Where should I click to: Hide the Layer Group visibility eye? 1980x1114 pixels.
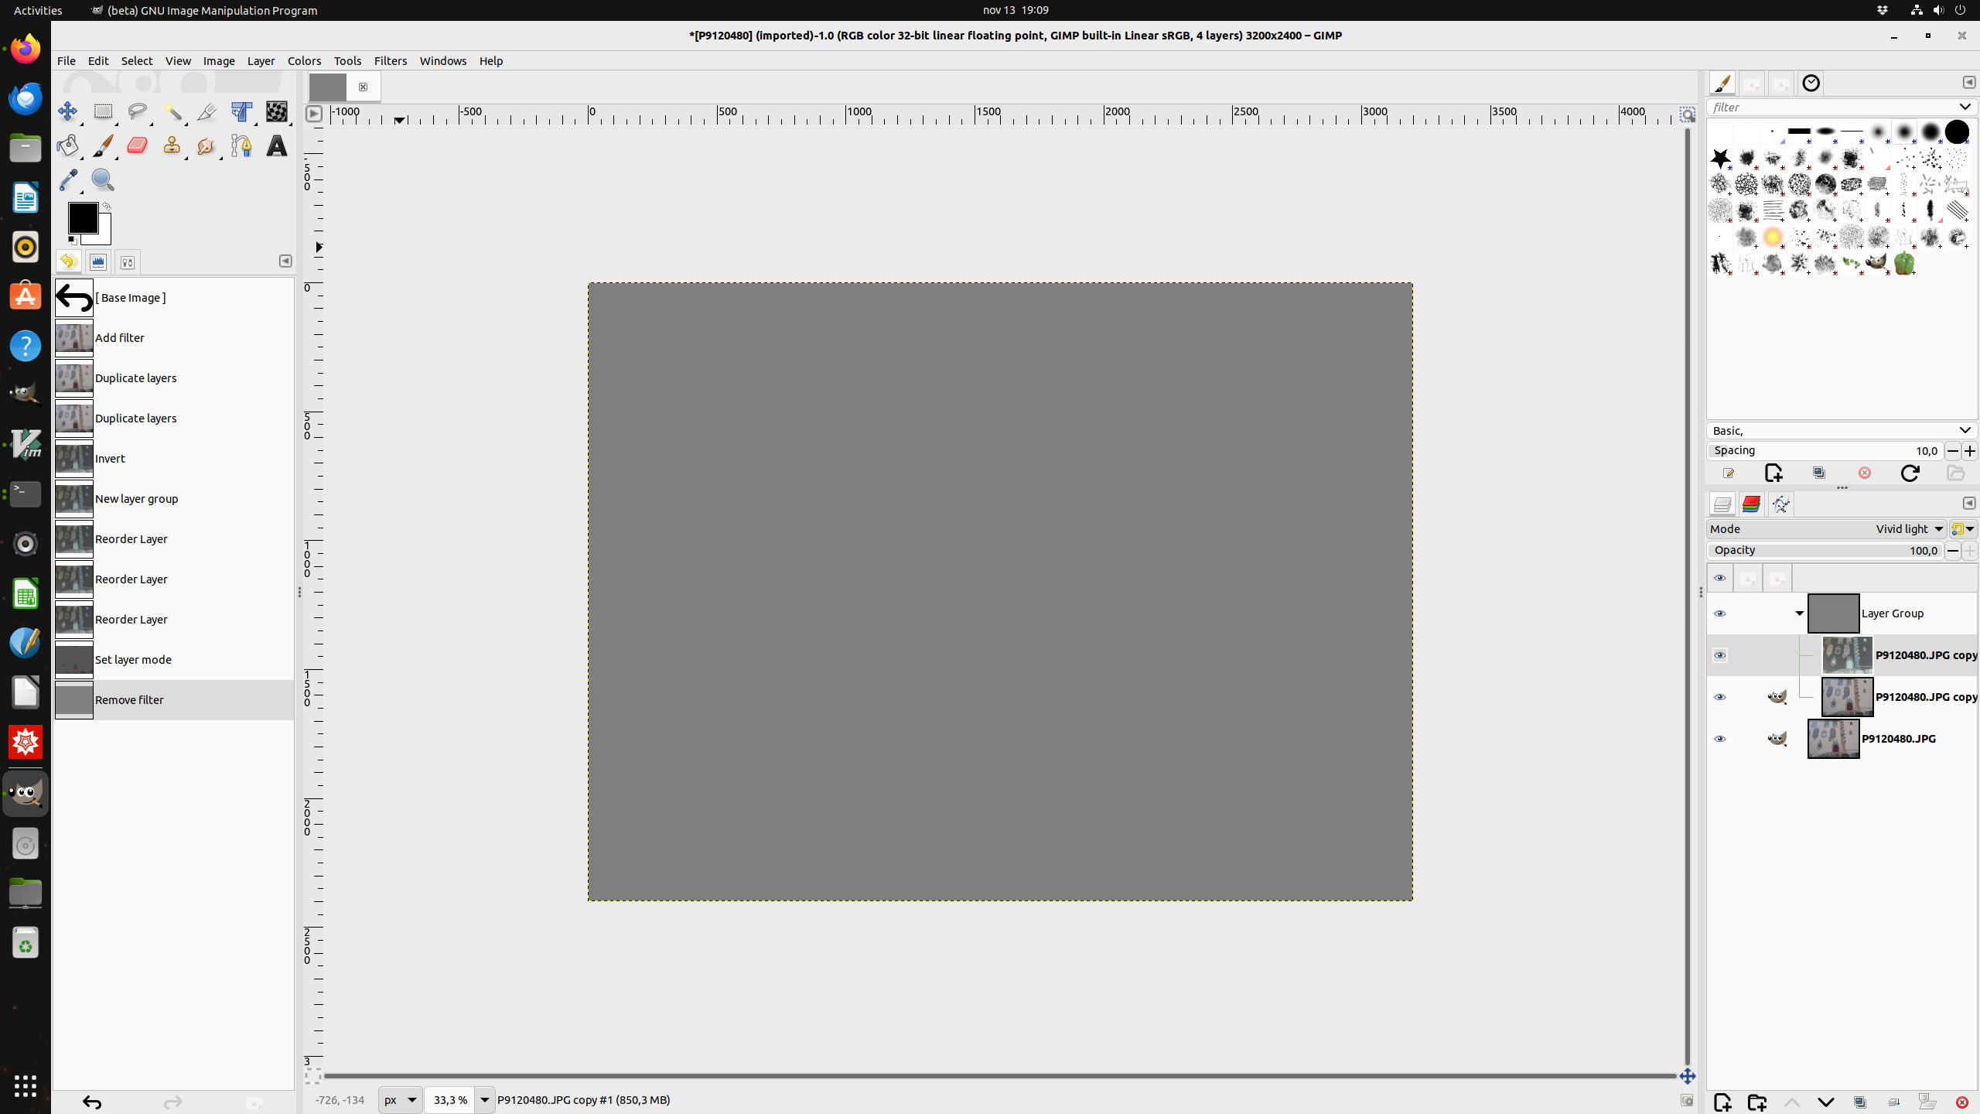point(1719,613)
